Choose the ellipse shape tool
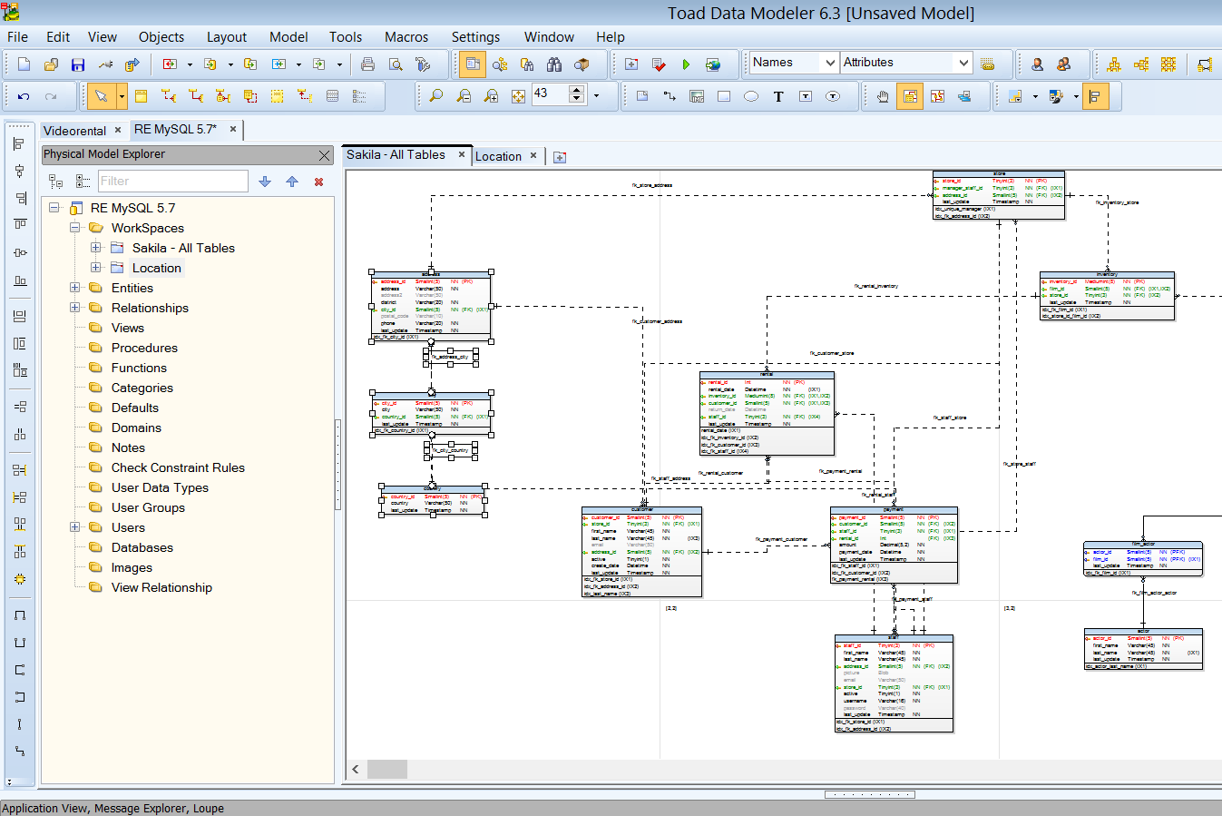Screen dimensions: 1222x816 [x=751, y=96]
